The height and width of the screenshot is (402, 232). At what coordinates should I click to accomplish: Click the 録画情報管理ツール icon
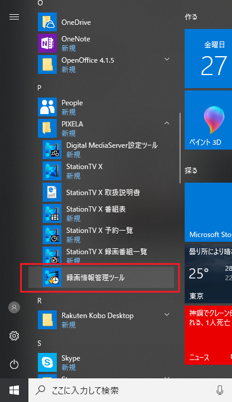tap(52, 277)
